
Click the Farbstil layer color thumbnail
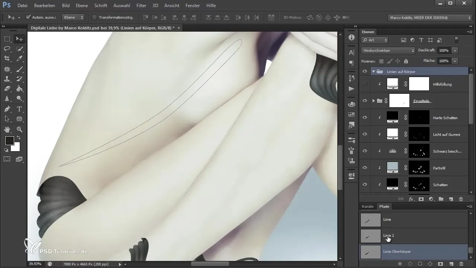click(393, 167)
